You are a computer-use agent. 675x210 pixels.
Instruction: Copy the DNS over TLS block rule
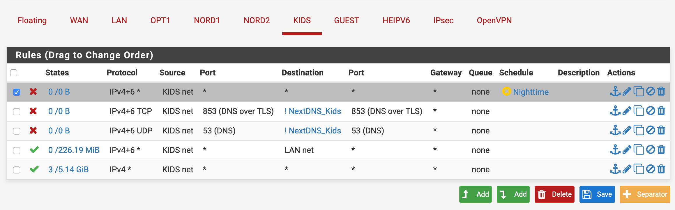(639, 111)
